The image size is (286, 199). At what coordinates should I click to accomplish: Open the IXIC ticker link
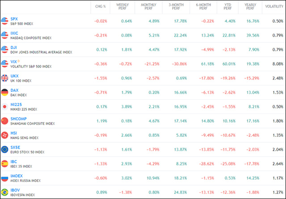point(15,33)
